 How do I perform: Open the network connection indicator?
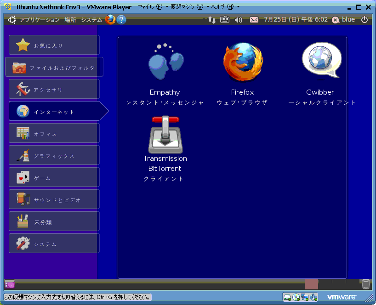tap(212, 20)
